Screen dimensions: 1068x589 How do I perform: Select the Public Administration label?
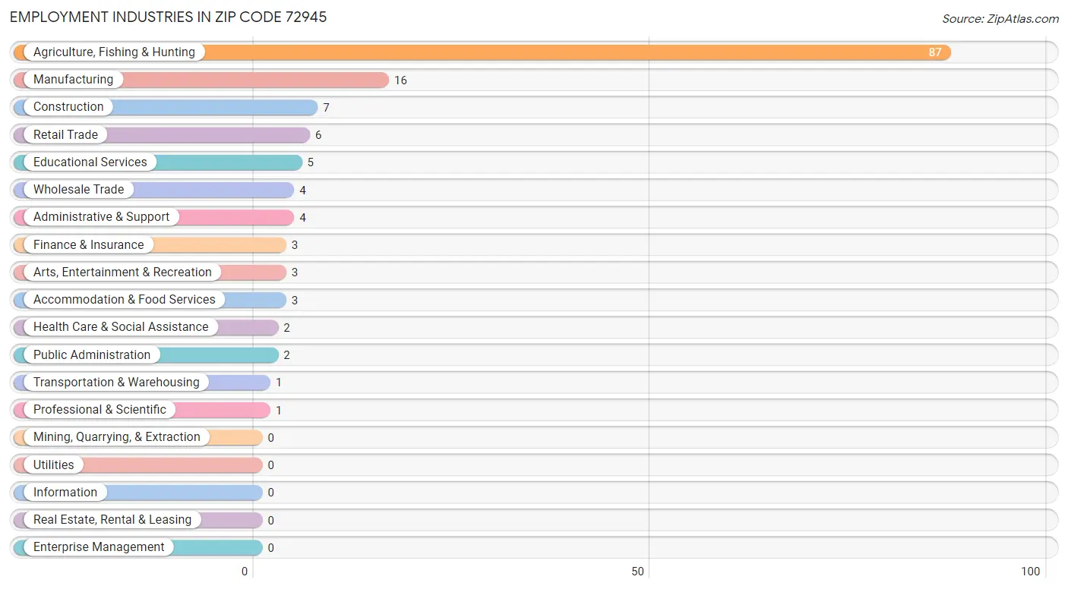point(92,355)
